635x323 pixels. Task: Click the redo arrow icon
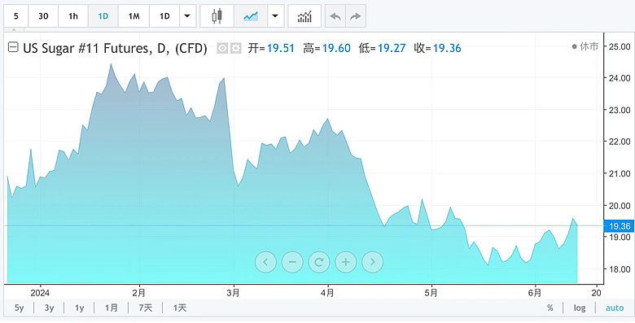pyautogui.click(x=356, y=16)
